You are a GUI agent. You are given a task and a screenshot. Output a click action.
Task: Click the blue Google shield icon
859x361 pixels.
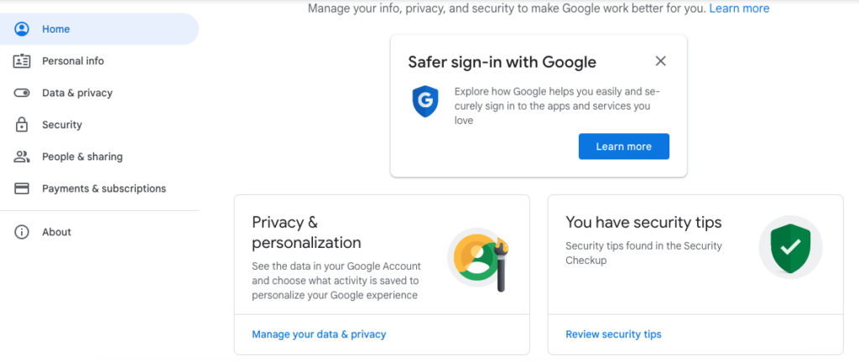pyautogui.click(x=425, y=101)
